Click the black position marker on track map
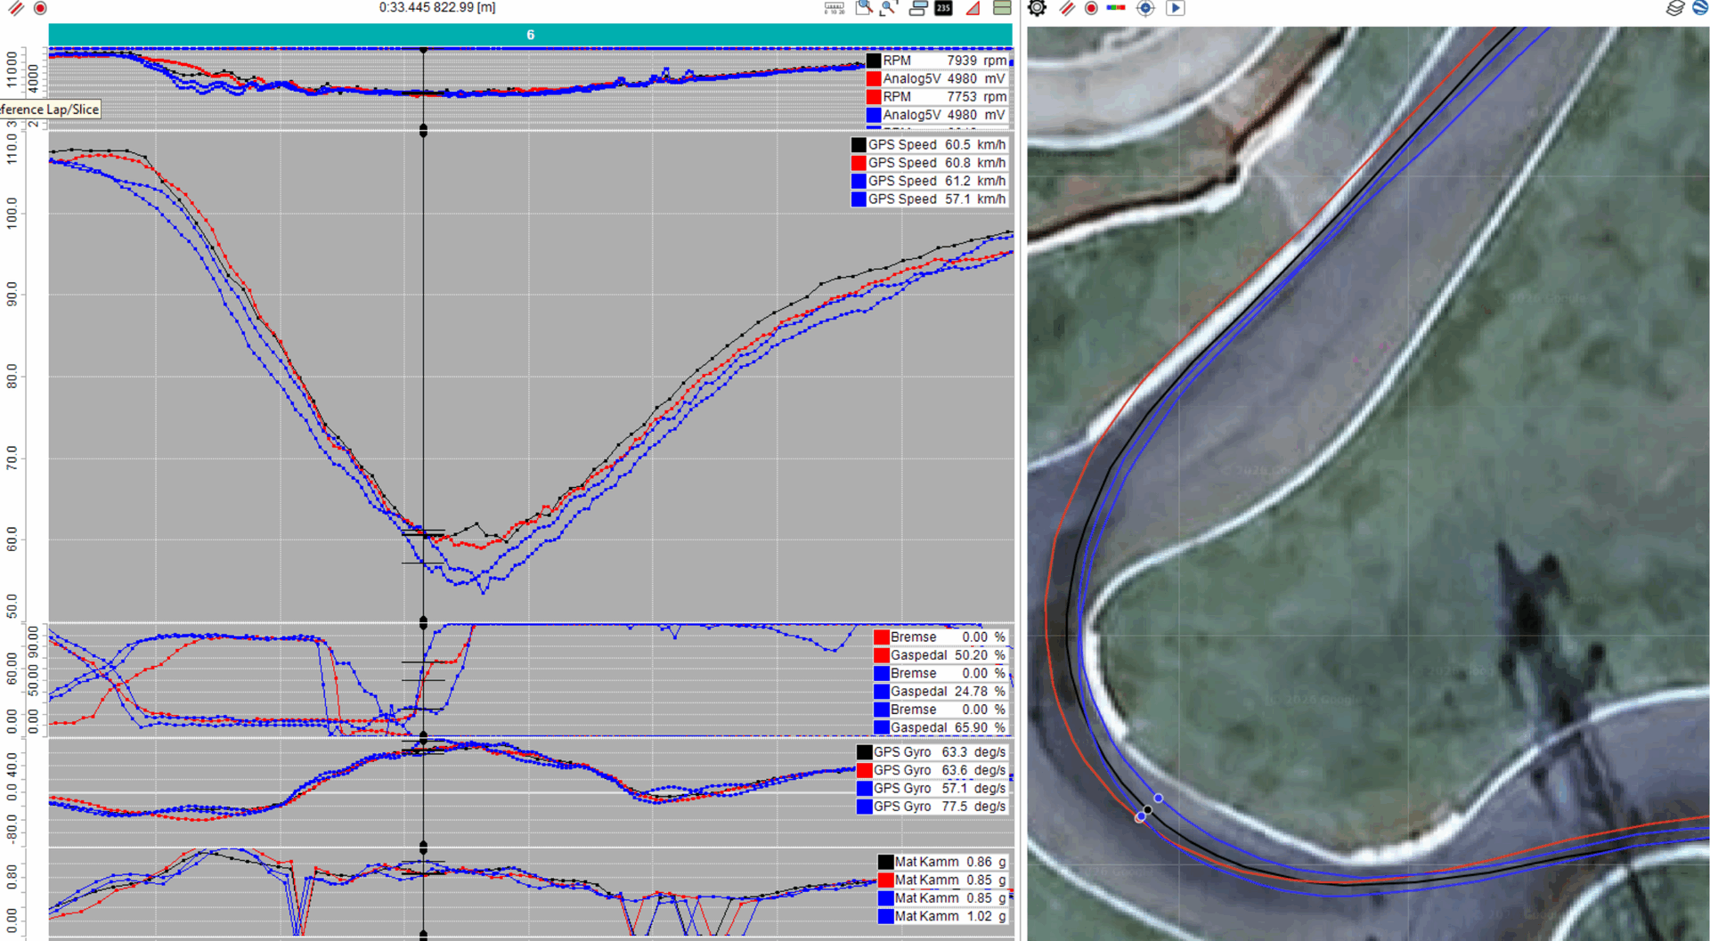1710x941 pixels. [1148, 810]
